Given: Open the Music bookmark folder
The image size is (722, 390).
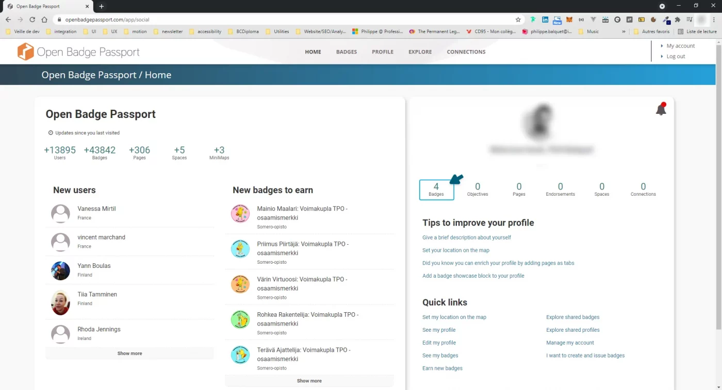Looking at the screenshot, I should 588,31.
